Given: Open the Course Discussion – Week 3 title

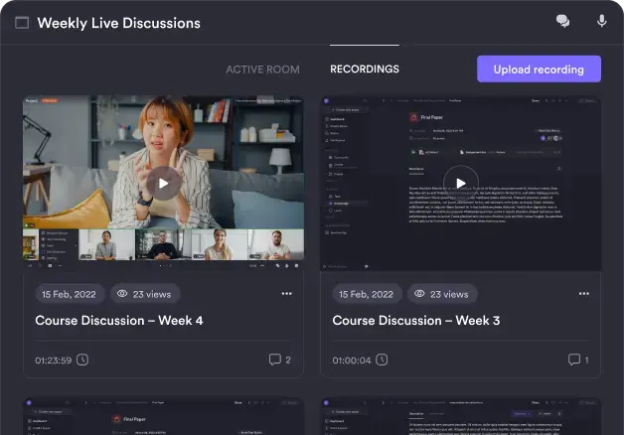Looking at the screenshot, I should pos(416,321).
